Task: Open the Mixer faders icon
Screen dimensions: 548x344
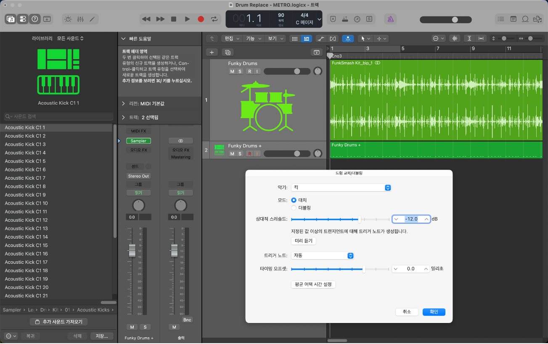Action: click(x=80, y=19)
